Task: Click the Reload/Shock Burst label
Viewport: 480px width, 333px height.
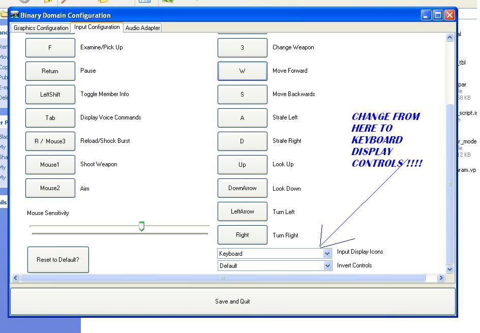Action: 105,141
